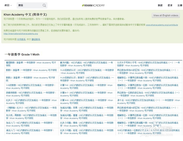Click the 业务联系 contact link
Screen dimensions: 183x141
[x=21, y=39]
